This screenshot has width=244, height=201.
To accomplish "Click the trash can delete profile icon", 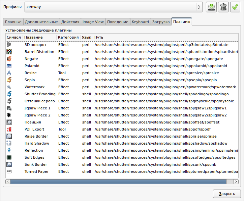I will 223,7.
